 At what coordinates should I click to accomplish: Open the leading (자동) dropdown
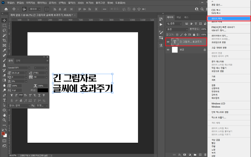point(46,73)
